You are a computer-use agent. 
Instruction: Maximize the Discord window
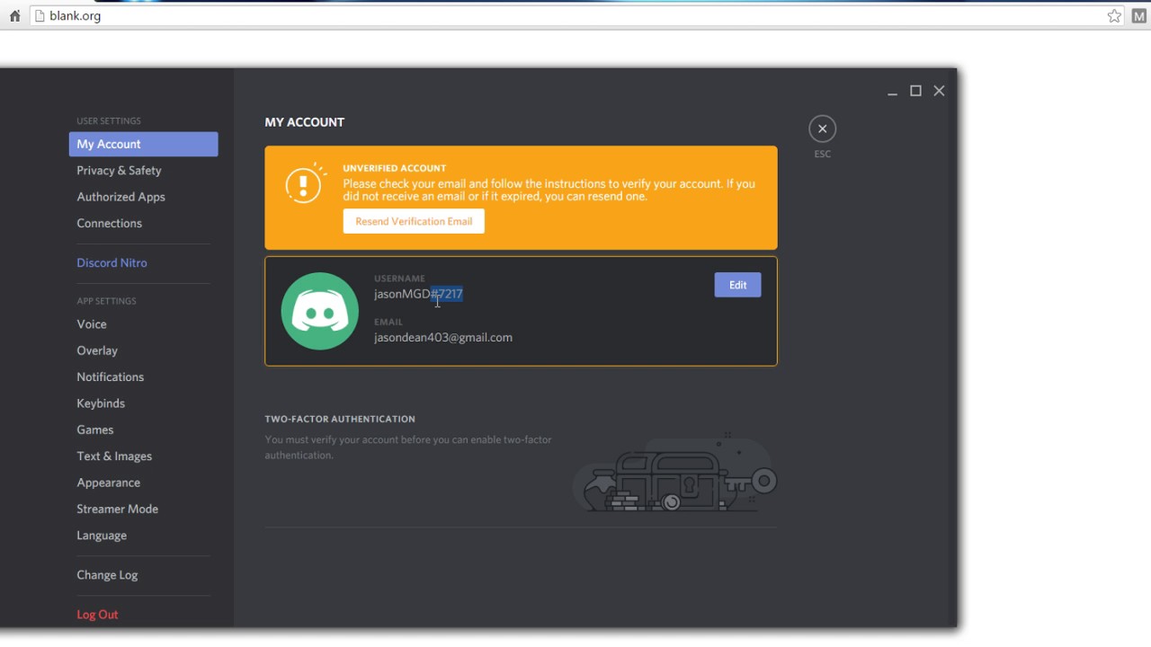(915, 91)
